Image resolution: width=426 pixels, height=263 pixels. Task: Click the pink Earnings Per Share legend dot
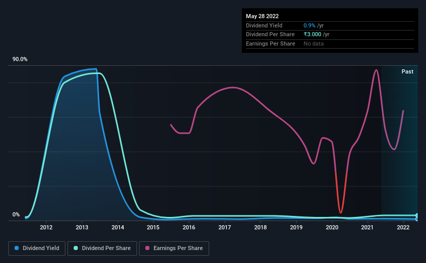pyautogui.click(x=147, y=248)
